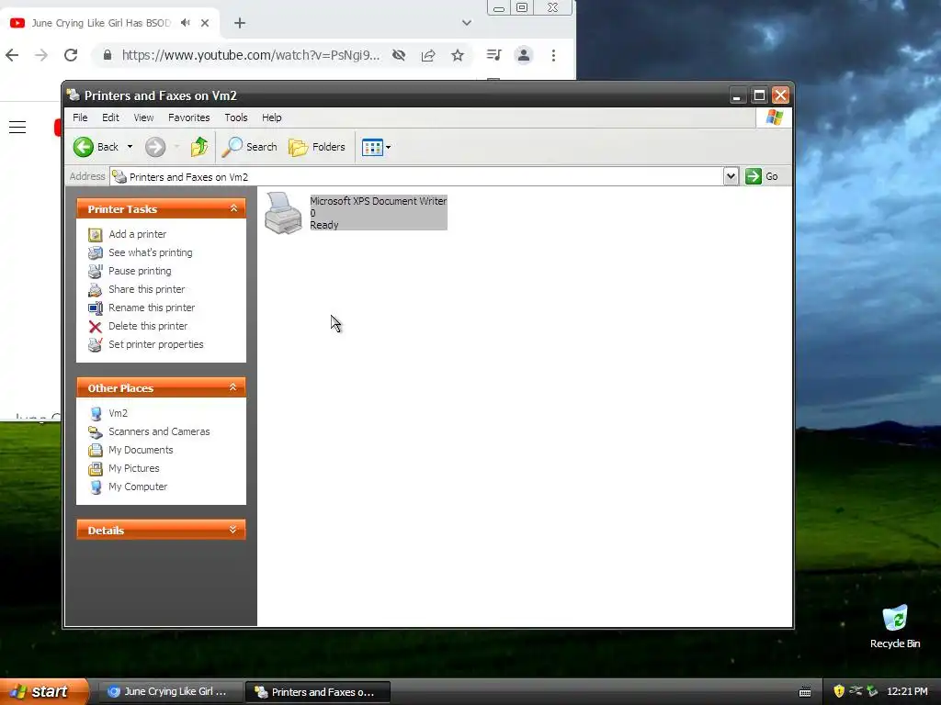The height and width of the screenshot is (705, 941).
Task: Click See what's printing link
Action: (x=150, y=252)
